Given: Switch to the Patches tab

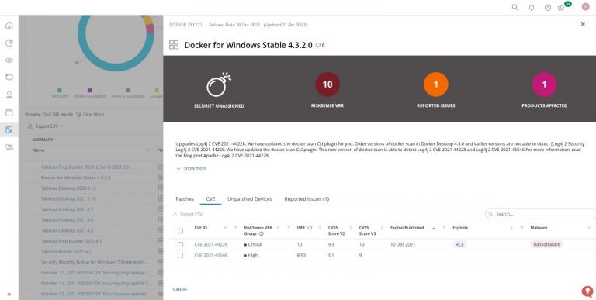Looking at the screenshot, I should (x=185, y=199).
